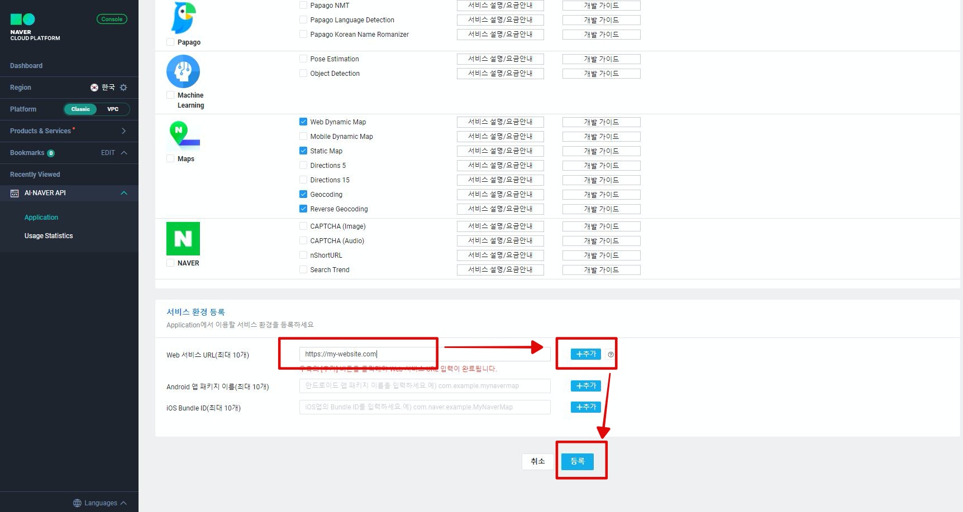Click 등록 register button
This screenshot has width=963, height=512.
coord(578,461)
